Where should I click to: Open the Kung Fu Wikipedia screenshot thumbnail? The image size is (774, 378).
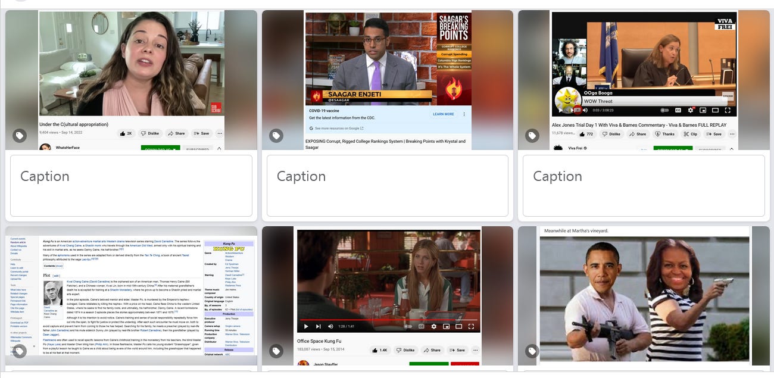click(132, 295)
